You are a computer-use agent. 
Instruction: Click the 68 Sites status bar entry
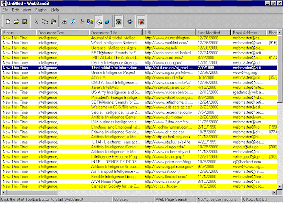click(133, 199)
